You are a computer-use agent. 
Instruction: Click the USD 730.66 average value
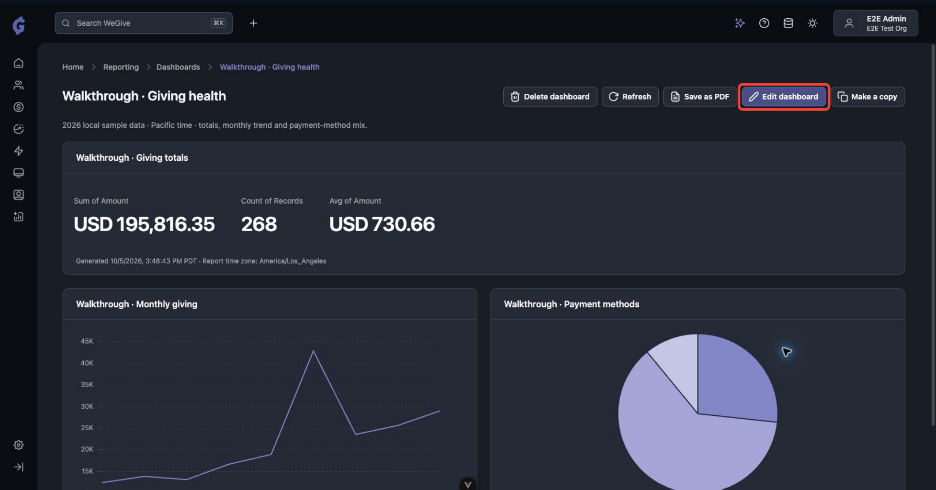(x=382, y=224)
